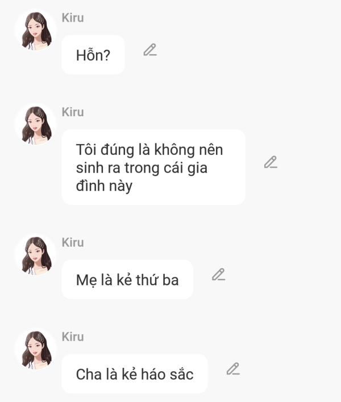Viewport: 341px width, 402px height.
Task: Click the pencil icon next to "Mẹ là kẻ thứ ba"
Action: pos(218,275)
